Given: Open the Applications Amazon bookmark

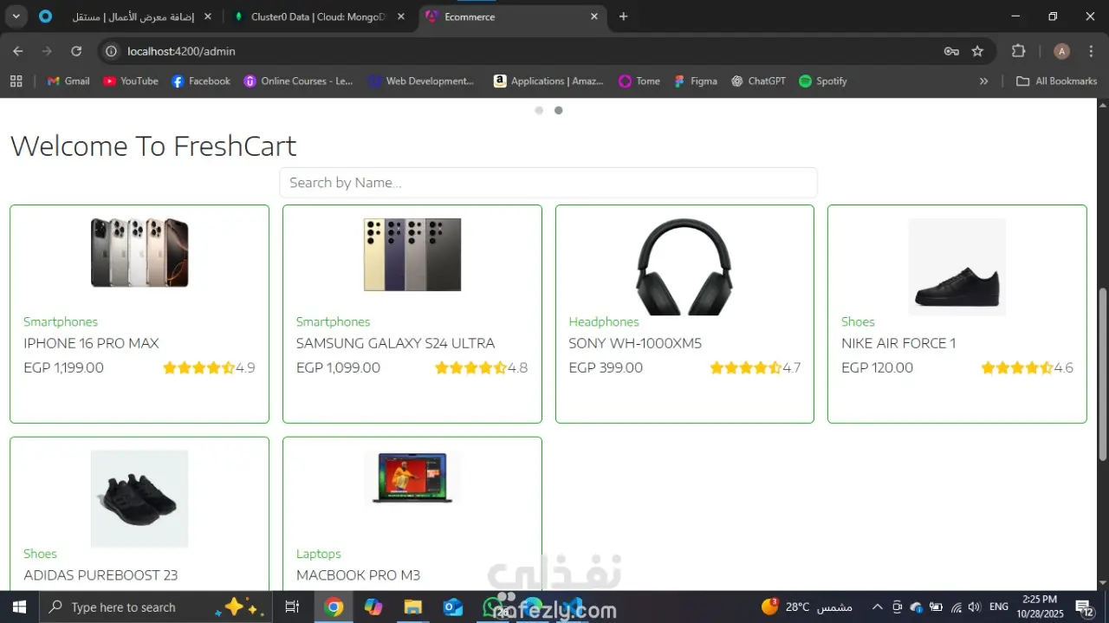Looking at the screenshot, I should tap(548, 81).
